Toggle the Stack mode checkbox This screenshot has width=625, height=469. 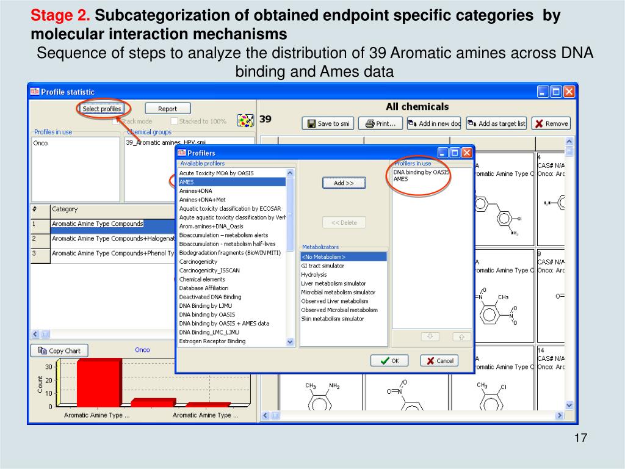click(116, 121)
